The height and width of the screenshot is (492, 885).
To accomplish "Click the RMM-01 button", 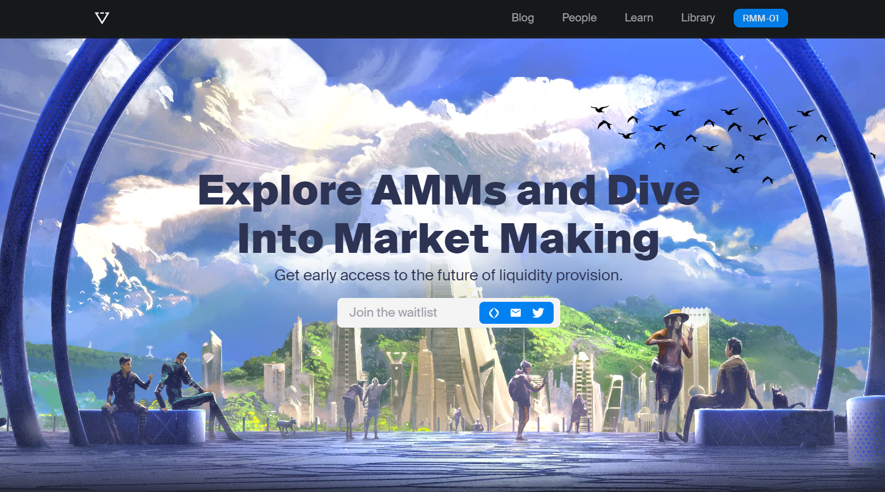I will tap(761, 18).
